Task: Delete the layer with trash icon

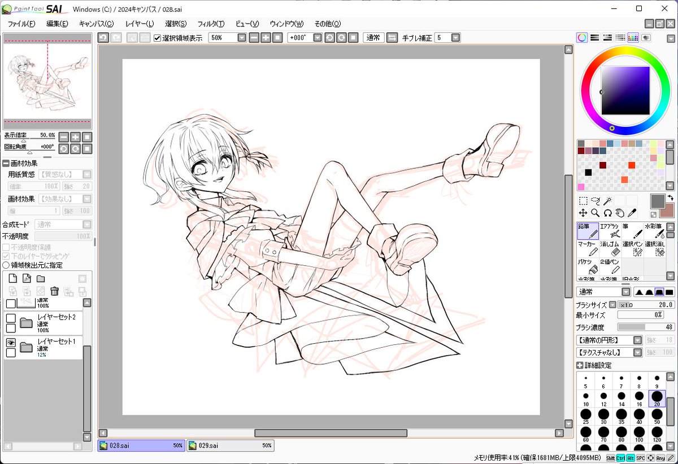Action: tap(55, 291)
